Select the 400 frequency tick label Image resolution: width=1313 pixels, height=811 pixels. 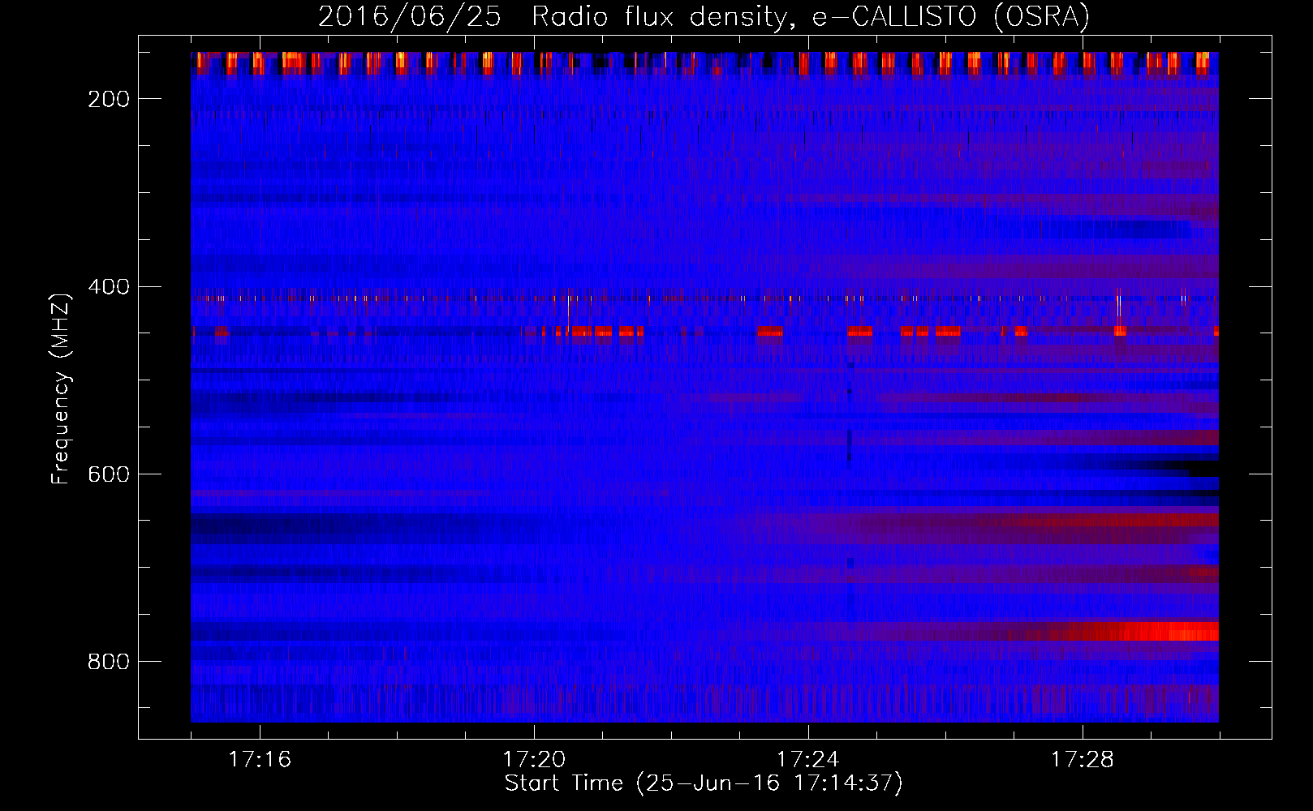pyautogui.click(x=109, y=287)
